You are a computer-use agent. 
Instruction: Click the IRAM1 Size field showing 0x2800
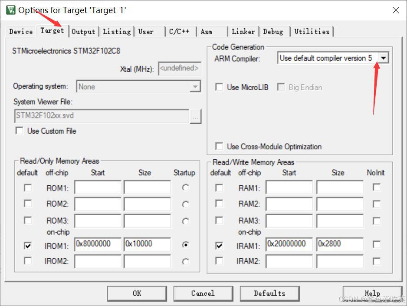(340, 244)
